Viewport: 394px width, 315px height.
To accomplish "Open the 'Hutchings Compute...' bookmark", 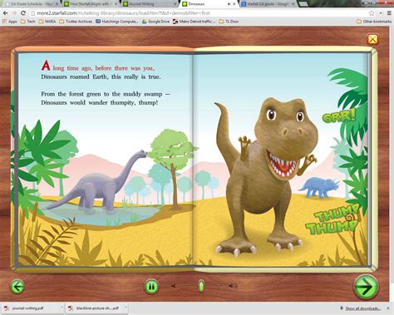I will pyautogui.click(x=116, y=22).
